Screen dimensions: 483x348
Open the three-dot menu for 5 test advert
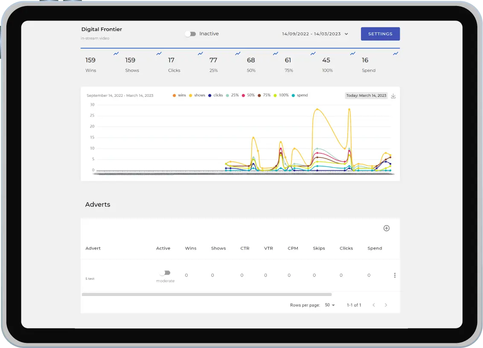click(x=395, y=275)
